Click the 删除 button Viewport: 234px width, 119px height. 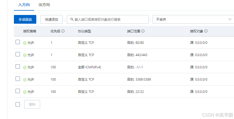pyautogui.click(x=32, y=104)
